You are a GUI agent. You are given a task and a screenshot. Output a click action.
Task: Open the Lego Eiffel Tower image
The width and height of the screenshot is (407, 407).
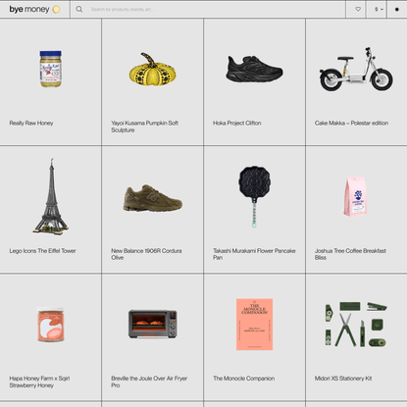tap(51, 196)
